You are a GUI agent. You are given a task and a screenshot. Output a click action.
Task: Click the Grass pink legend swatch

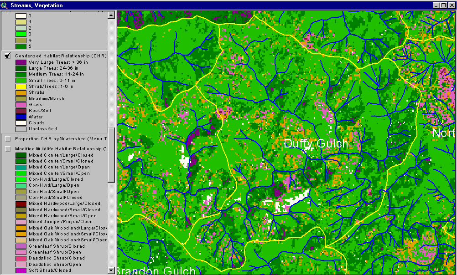click(x=21, y=105)
